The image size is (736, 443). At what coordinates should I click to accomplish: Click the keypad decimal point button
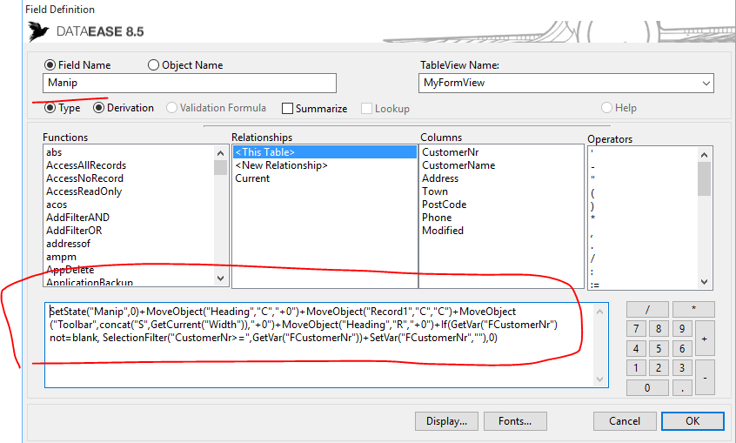coord(682,387)
